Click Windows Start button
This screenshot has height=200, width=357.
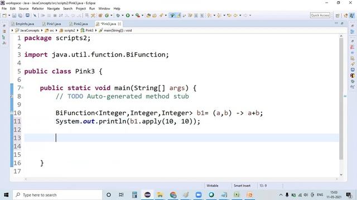(x=6, y=195)
